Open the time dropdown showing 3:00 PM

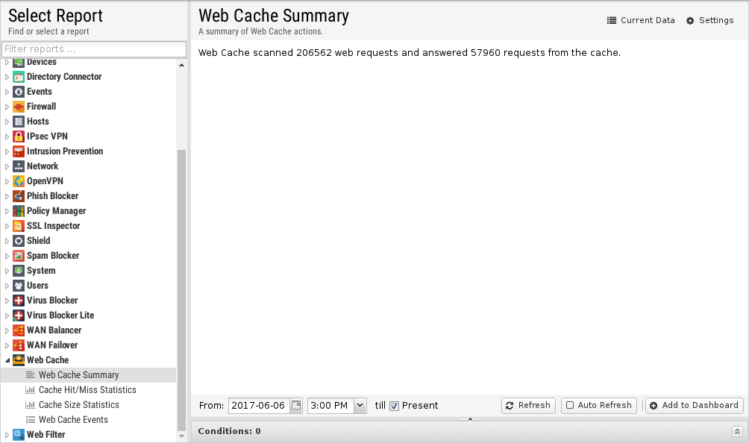[360, 405]
